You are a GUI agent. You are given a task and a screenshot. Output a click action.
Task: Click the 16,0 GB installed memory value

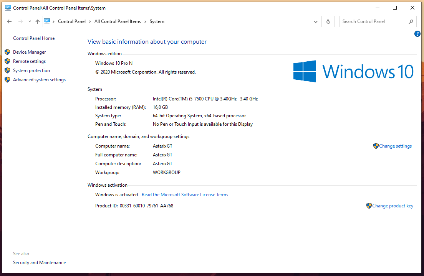pos(161,107)
